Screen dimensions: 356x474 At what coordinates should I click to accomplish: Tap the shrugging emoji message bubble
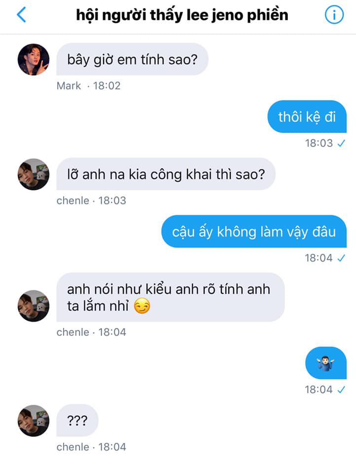click(326, 363)
